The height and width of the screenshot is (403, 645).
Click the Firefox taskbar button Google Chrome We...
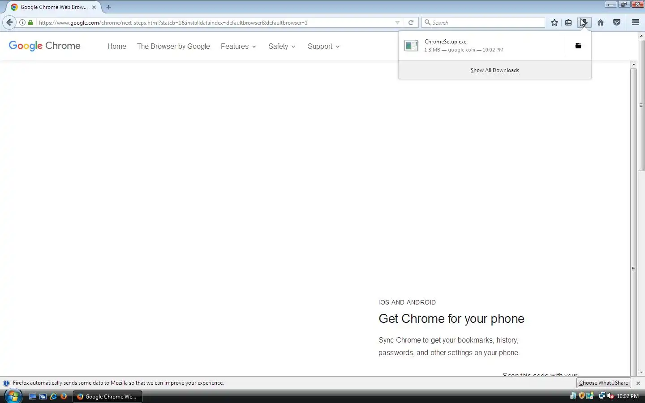coord(107,396)
